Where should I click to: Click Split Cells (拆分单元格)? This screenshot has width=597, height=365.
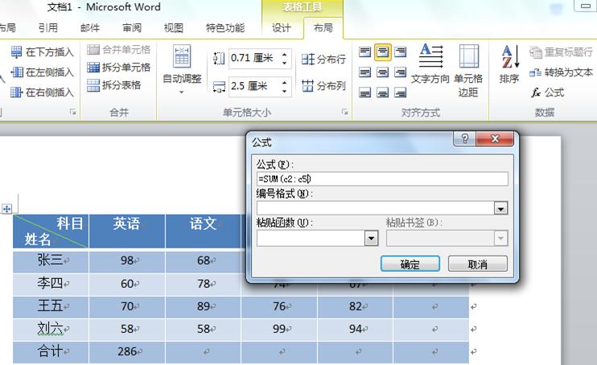click(x=118, y=68)
